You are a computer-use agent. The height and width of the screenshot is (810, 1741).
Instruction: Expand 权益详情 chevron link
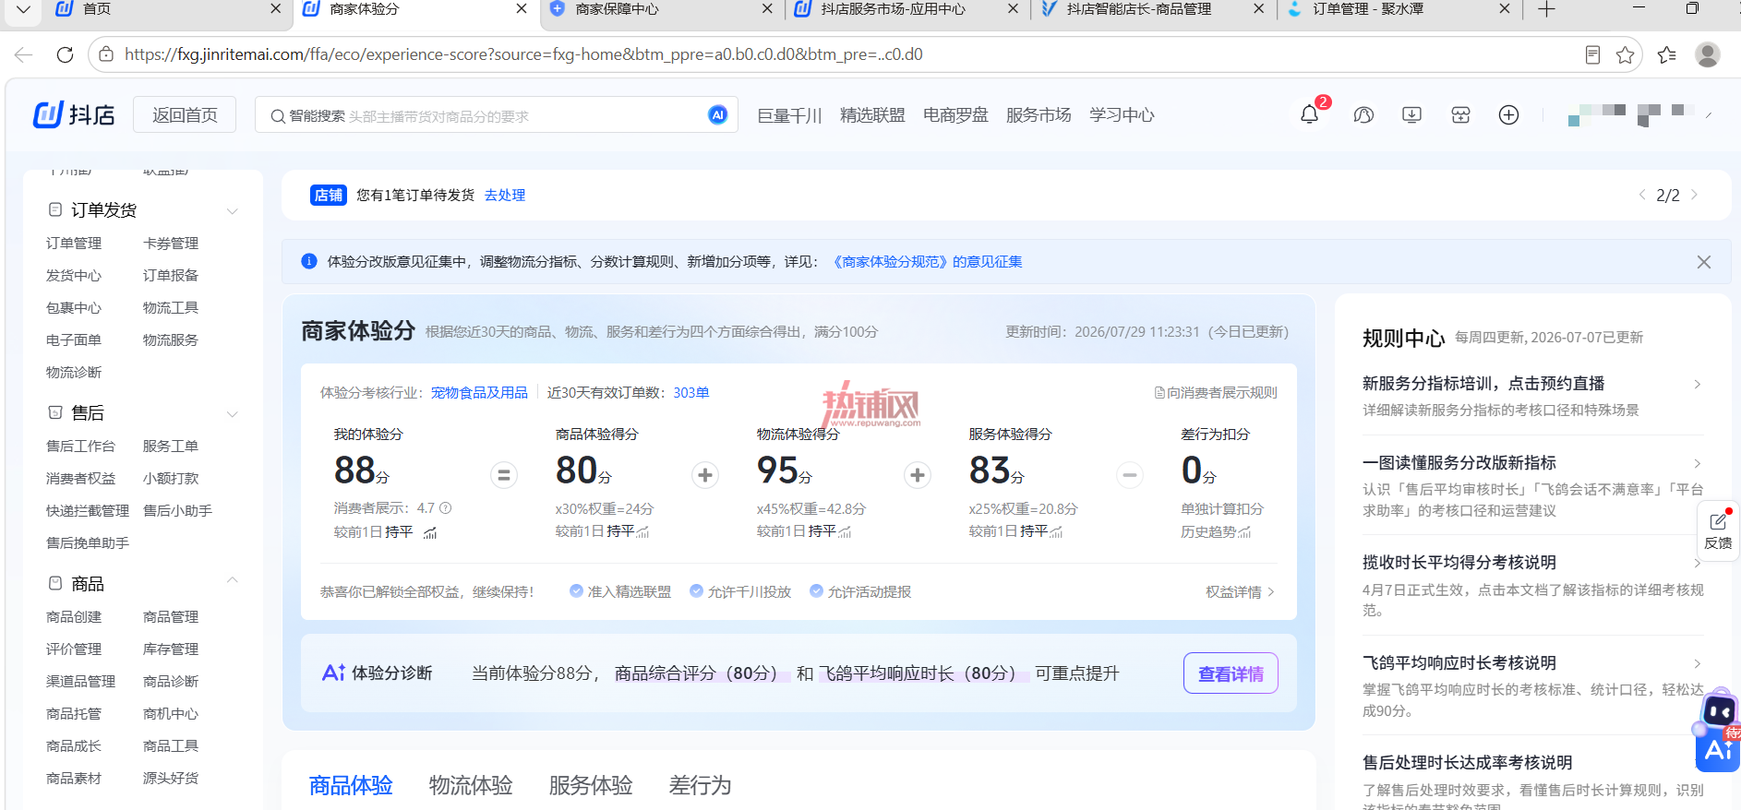coord(1241,592)
